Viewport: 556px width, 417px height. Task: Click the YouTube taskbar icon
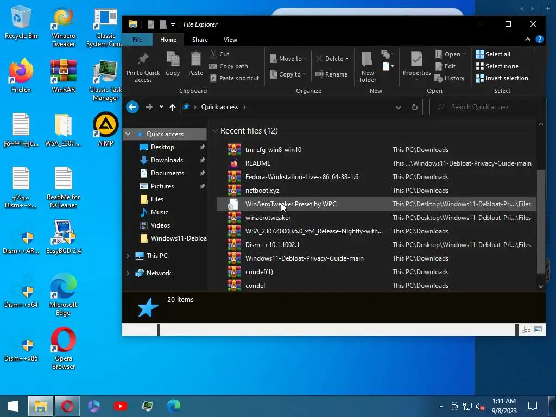click(120, 406)
